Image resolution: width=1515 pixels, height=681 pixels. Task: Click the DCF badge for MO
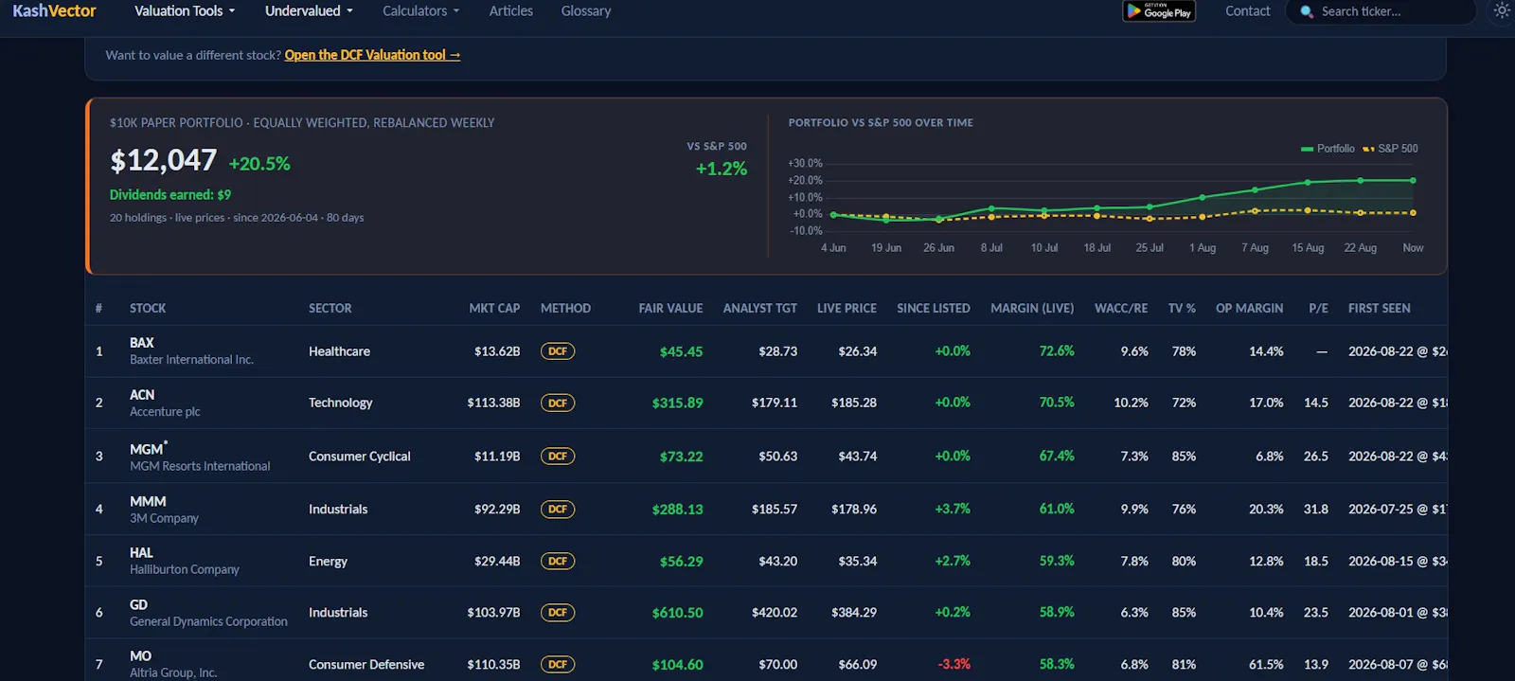tap(558, 665)
